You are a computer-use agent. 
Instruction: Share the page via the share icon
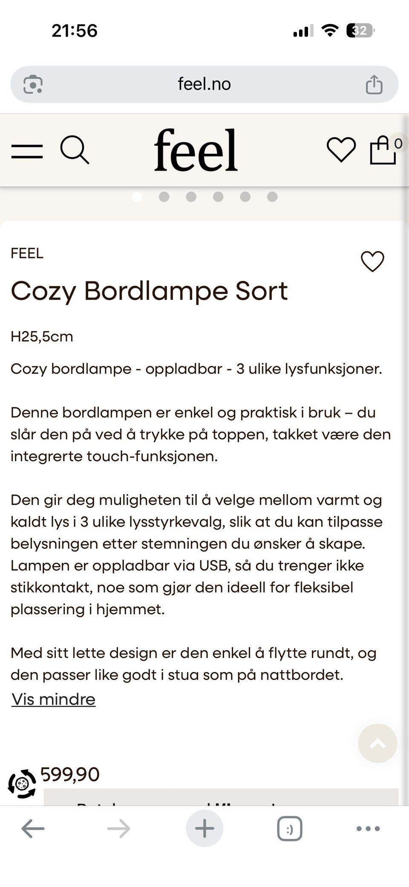click(374, 84)
